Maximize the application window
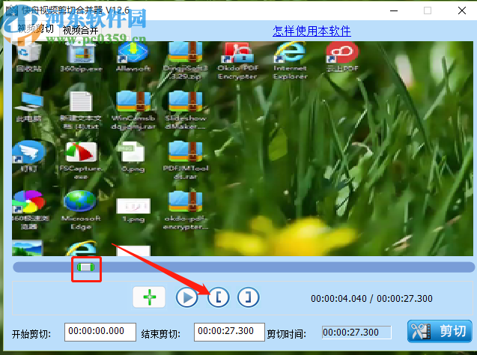Screen dimensions: 477x355 click(428, 10)
